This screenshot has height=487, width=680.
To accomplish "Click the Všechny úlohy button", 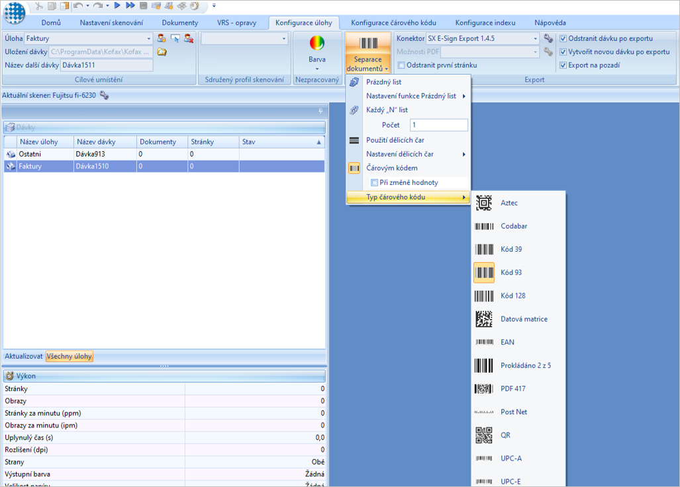I will coord(70,356).
